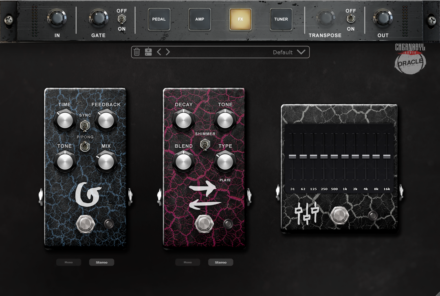Click the 2k EQ slider

tap(355, 157)
